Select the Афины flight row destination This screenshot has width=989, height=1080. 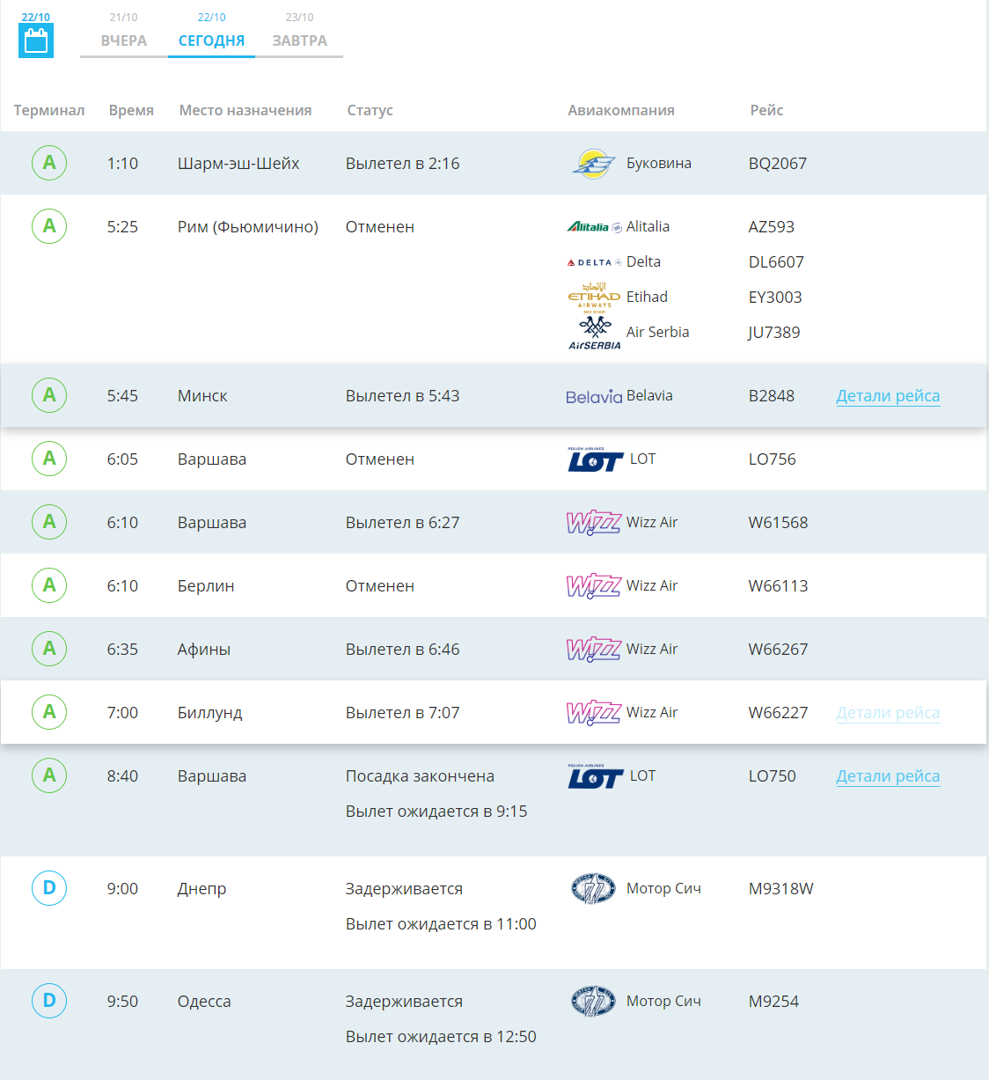coord(204,650)
